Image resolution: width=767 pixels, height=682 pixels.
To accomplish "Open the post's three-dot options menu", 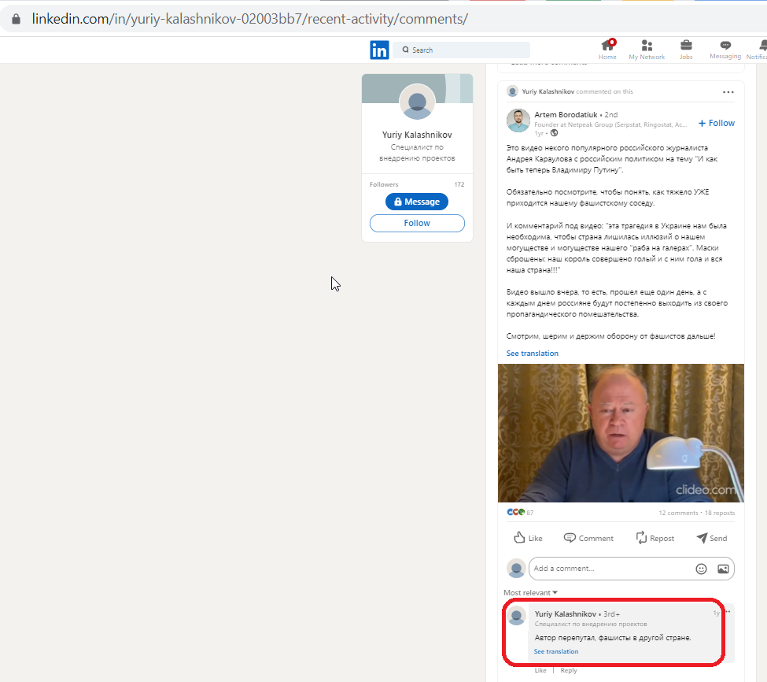I will (x=728, y=92).
